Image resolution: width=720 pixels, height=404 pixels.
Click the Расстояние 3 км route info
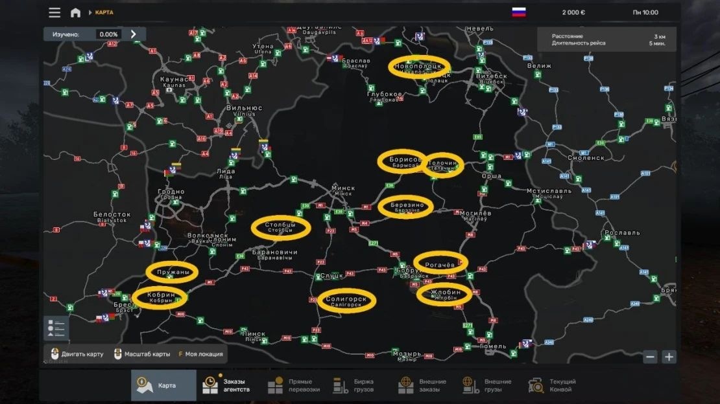[608, 36]
